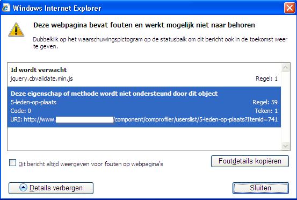The image size is (297, 200).
Task: Click the URI line of highlighted error
Action: click(x=144, y=119)
